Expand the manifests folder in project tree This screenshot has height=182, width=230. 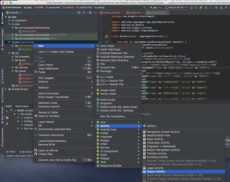pyautogui.click(x=9, y=20)
